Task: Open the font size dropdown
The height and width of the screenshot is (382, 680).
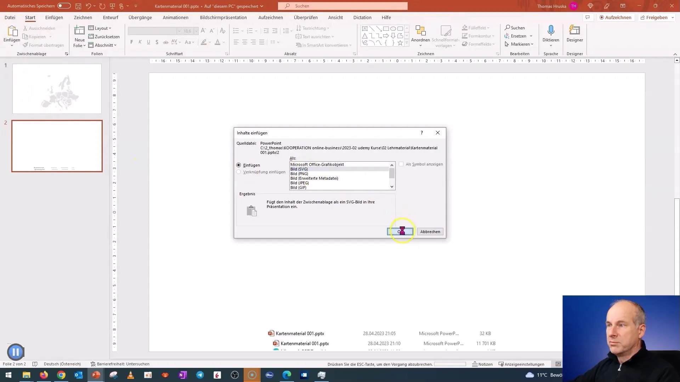Action: pyautogui.click(x=196, y=31)
